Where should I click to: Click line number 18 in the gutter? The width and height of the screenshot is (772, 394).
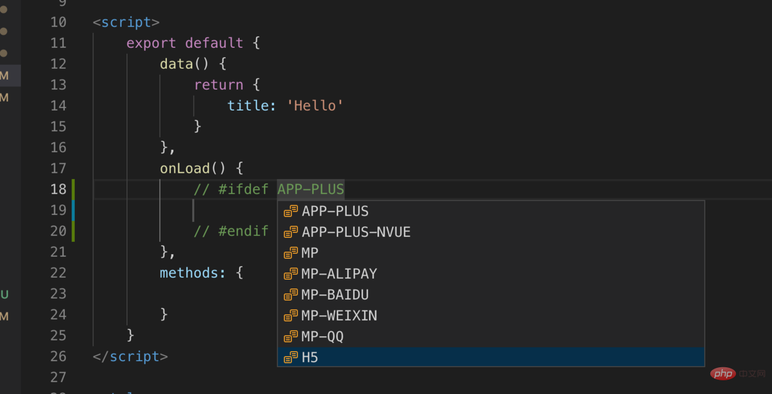coord(58,189)
